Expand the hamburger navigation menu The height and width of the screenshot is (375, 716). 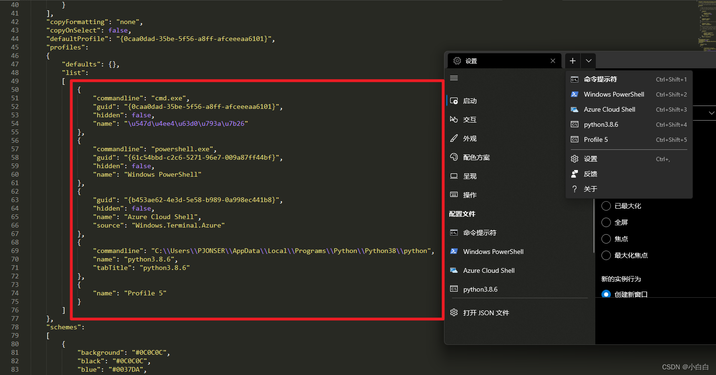[454, 78]
